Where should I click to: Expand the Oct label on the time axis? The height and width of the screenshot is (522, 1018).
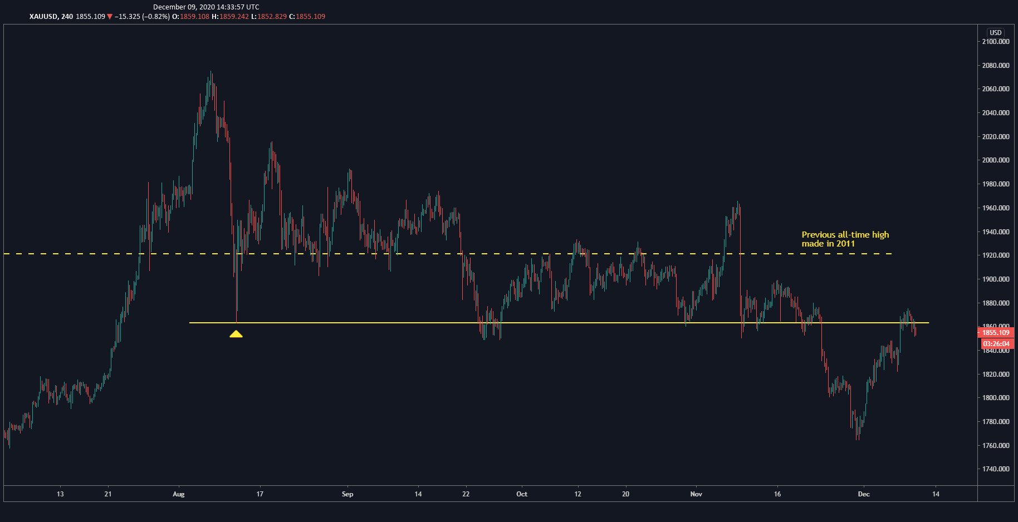521,494
